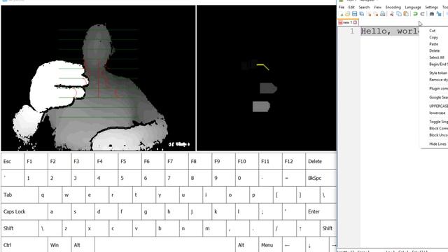The width and height of the screenshot is (448, 252).
Task: Open the Edit menu in Notepad++
Action: [351, 7]
